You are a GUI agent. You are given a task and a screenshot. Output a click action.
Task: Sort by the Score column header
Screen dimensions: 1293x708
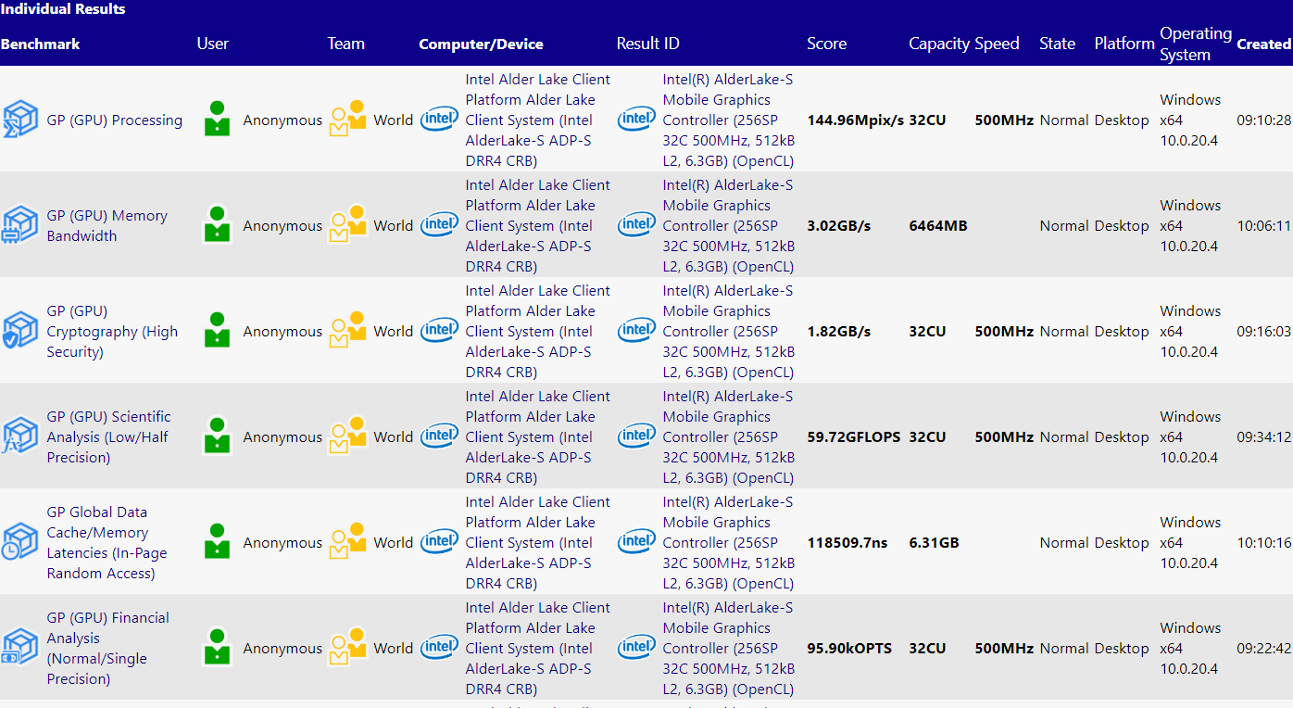point(826,44)
